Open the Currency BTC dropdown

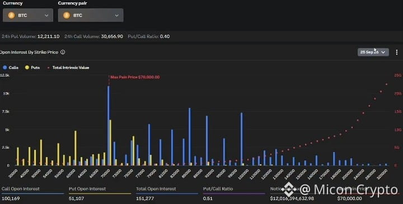(28, 15)
